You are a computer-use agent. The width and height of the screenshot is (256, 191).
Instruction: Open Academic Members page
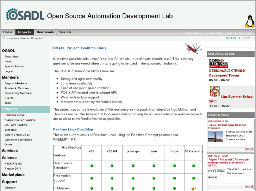[x=17, y=88]
